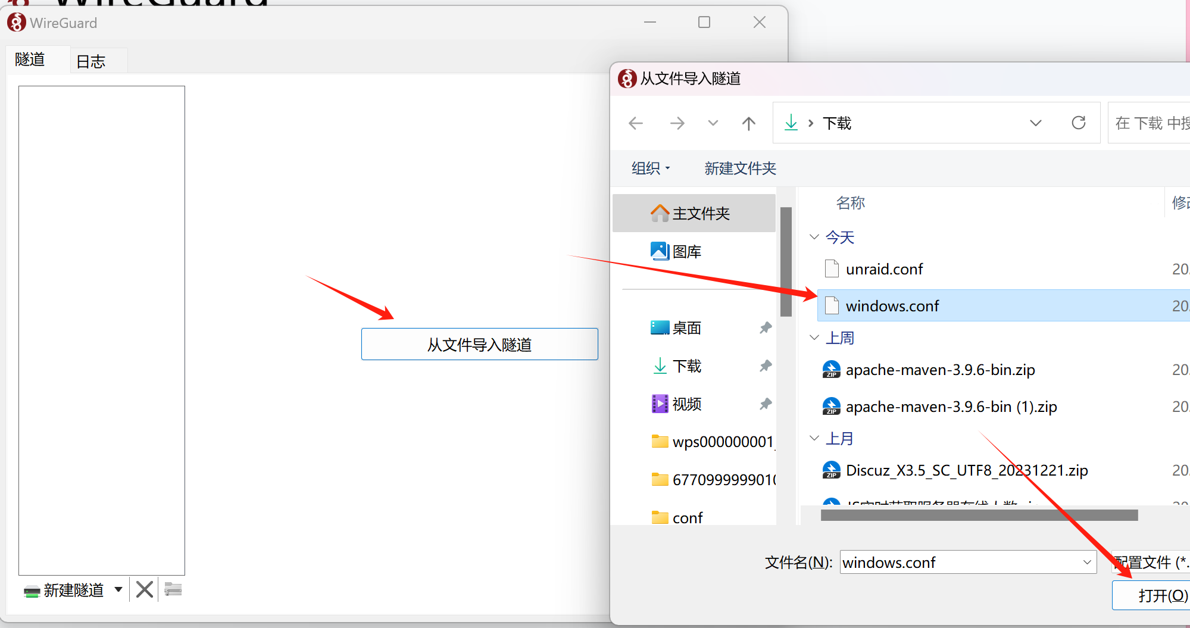The image size is (1190, 628).
Task: Select the windows.conf file
Action: (x=1004, y=305)
